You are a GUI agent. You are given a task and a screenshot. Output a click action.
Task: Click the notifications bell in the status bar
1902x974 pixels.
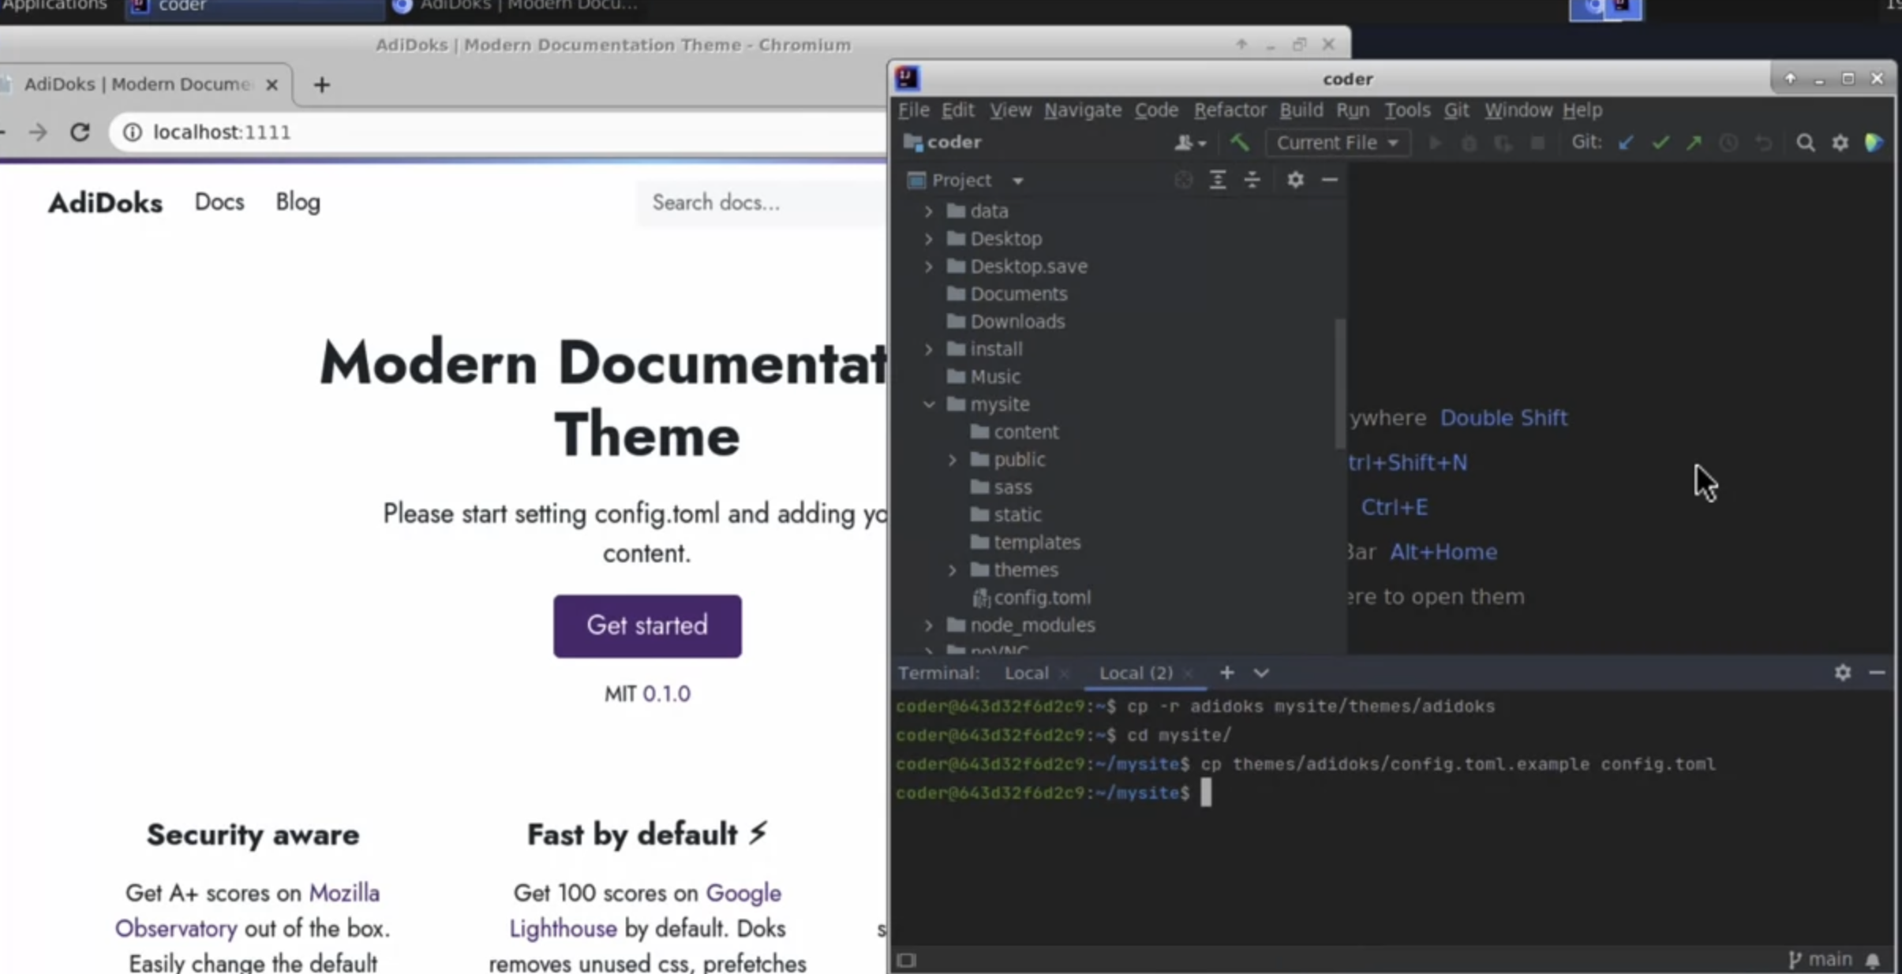click(1872, 961)
